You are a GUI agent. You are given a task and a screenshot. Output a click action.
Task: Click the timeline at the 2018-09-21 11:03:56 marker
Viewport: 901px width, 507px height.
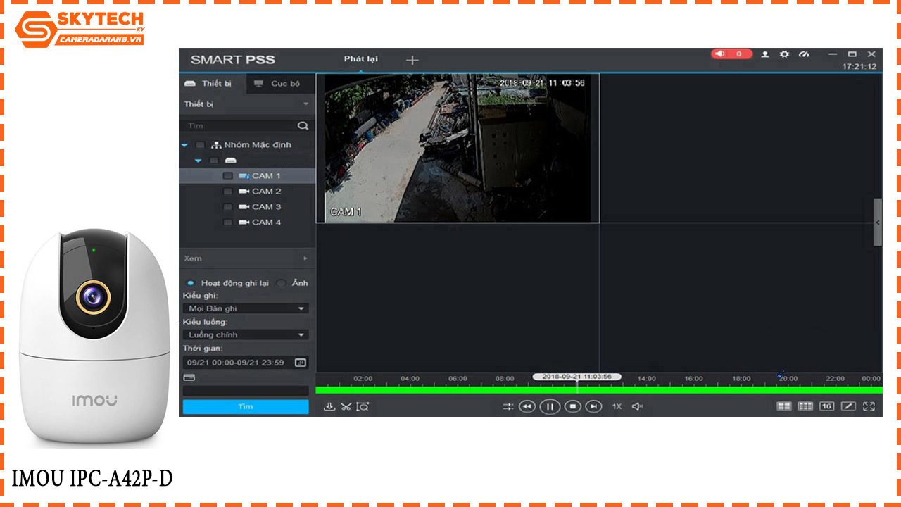tap(577, 377)
